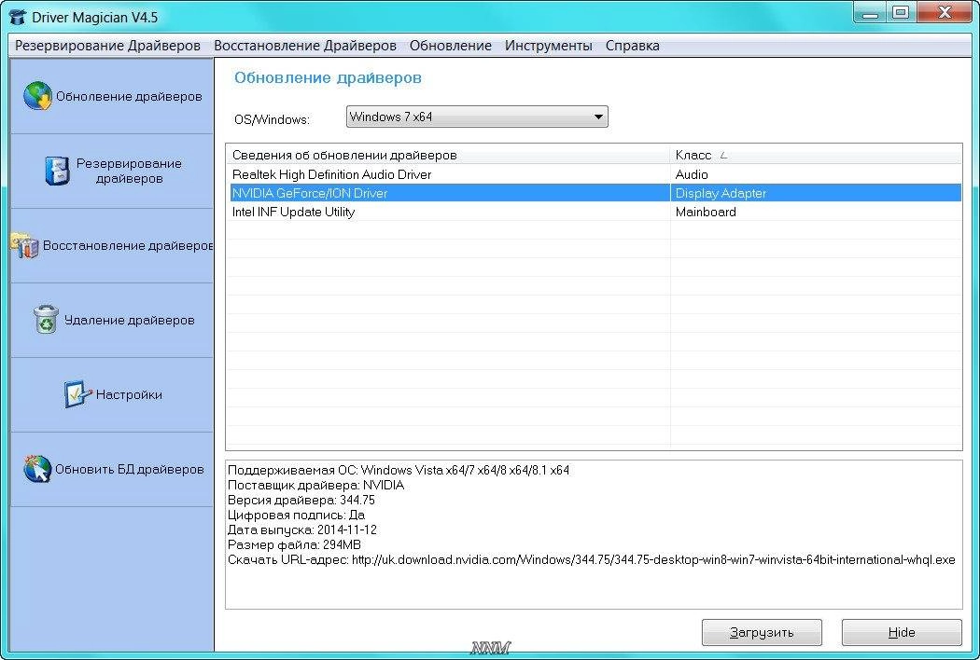The width and height of the screenshot is (980, 660).
Task: Open the Восстановление Драйверов menu
Action: [305, 46]
